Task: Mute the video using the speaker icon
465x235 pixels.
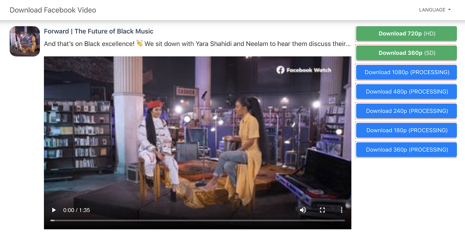Action: (303, 210)
